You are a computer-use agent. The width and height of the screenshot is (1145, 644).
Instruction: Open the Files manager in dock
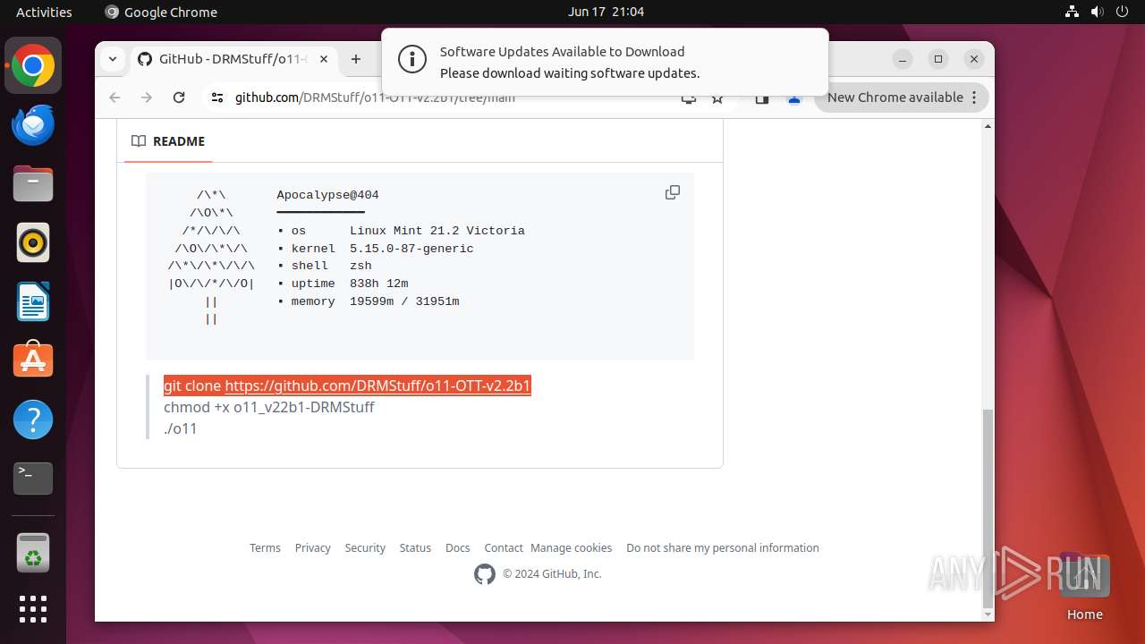coord(33,184)
